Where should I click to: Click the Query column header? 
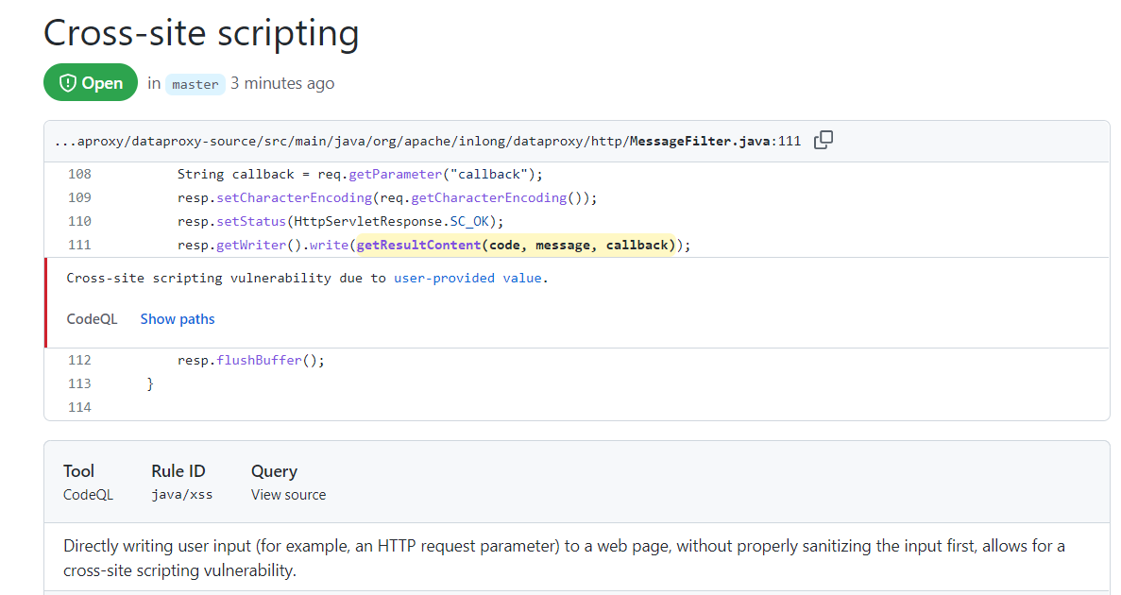(274, 470)
